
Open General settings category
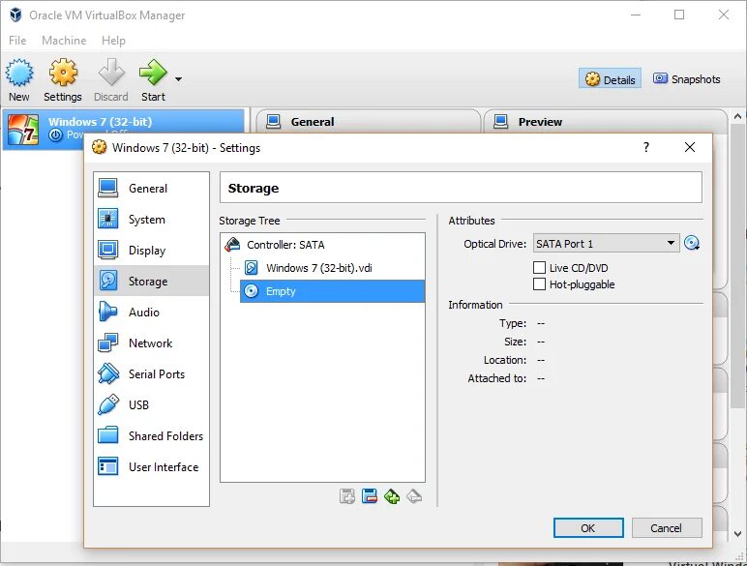click(x=152, y=189)
